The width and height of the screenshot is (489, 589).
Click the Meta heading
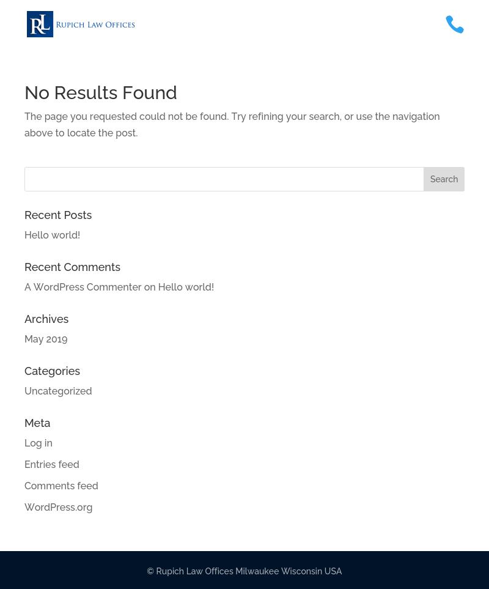(37, 423)
